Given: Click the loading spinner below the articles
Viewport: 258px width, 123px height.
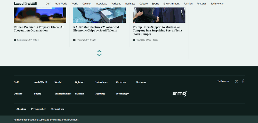Looking at the screenshot, I should tap(100, 53).
